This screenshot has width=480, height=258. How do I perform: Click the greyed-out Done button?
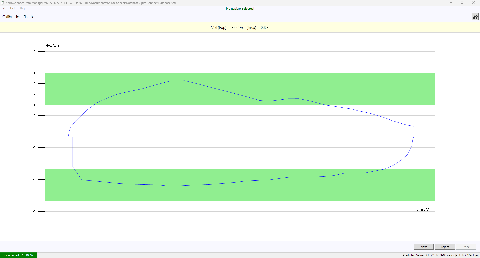pyautogui.click(x=466, y=247)
